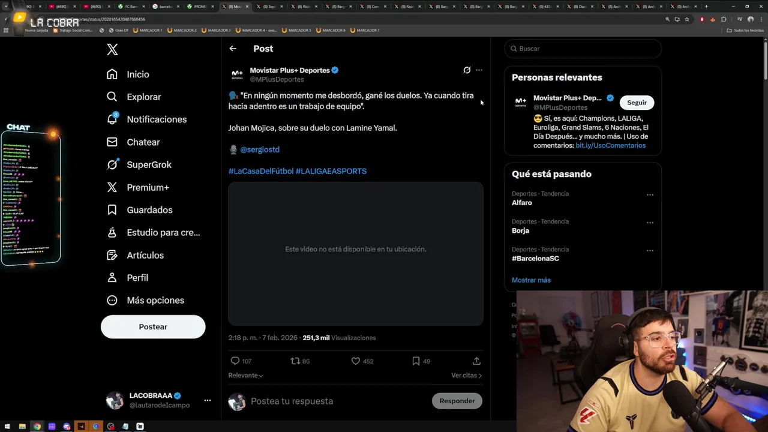
Task: Open Ver citas link
Action: 466,376
